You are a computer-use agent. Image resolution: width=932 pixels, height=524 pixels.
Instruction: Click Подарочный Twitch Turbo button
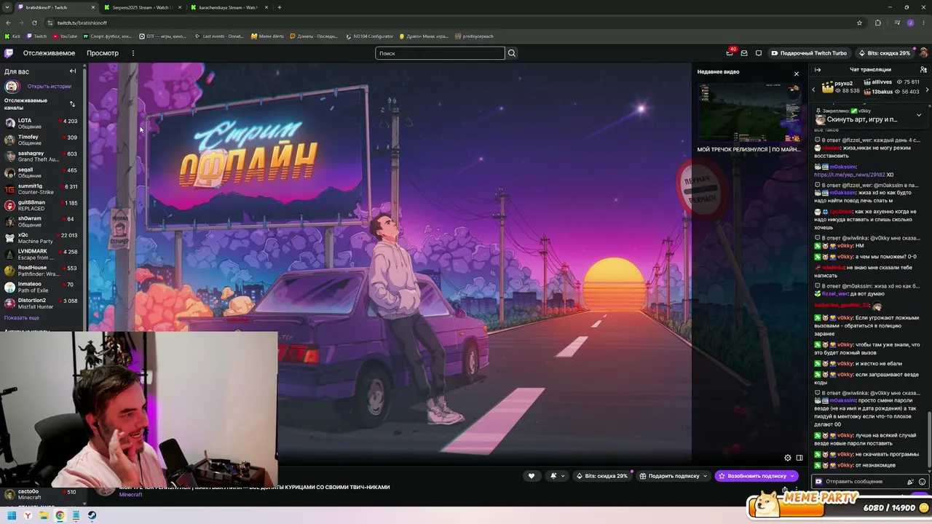coord(808,53)
